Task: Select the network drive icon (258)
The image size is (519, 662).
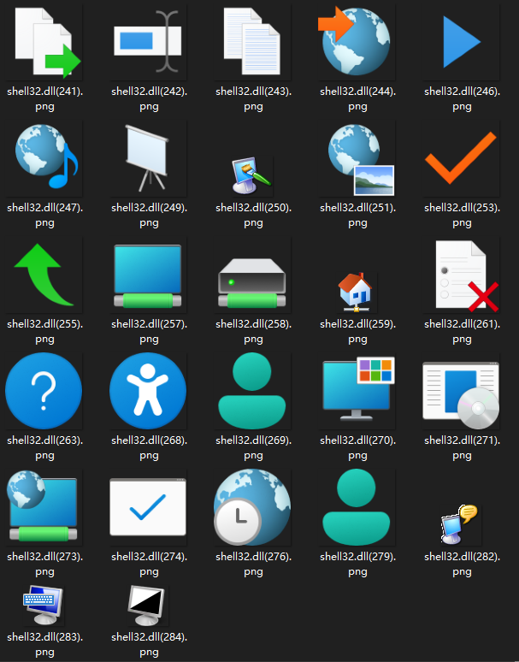Action: point(252,283)
